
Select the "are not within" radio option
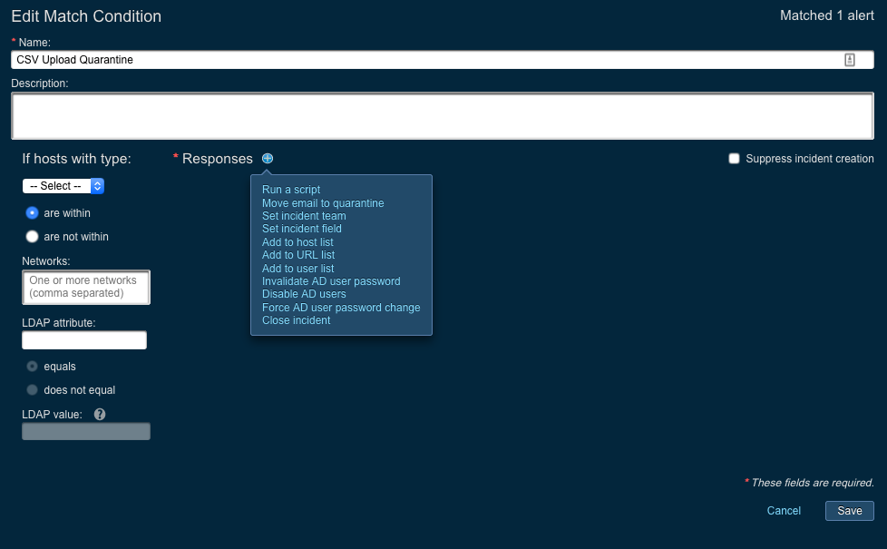tap(33, 237)
